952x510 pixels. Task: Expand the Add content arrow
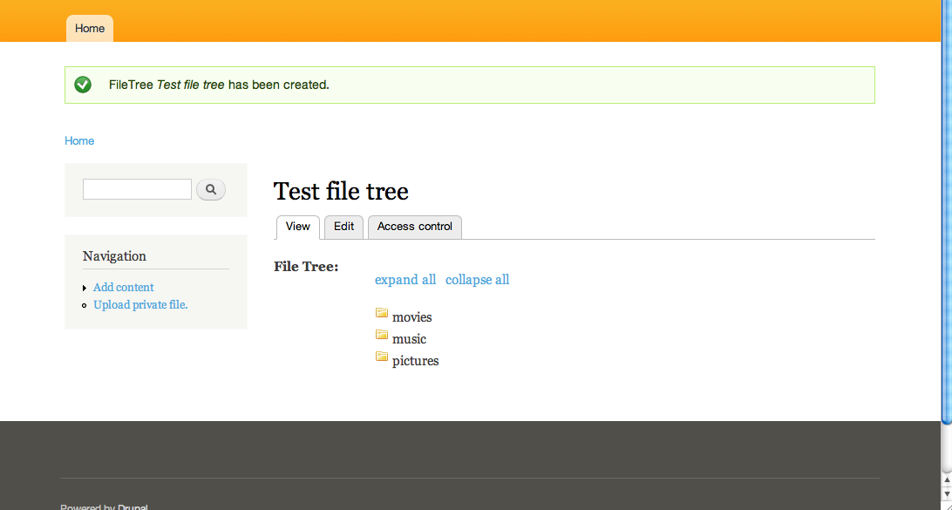(85, 288)
